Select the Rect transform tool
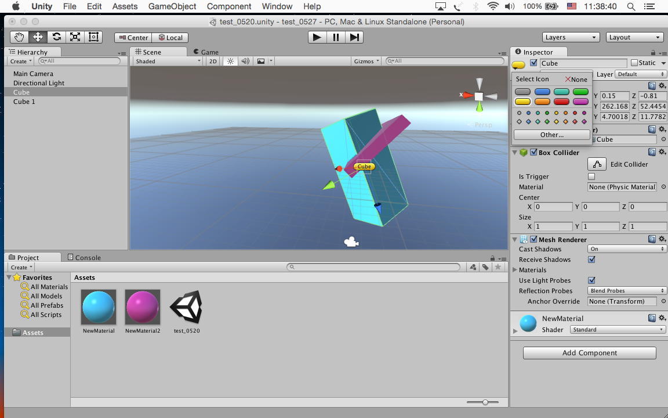668x418 pixels. tap(93, 37)
